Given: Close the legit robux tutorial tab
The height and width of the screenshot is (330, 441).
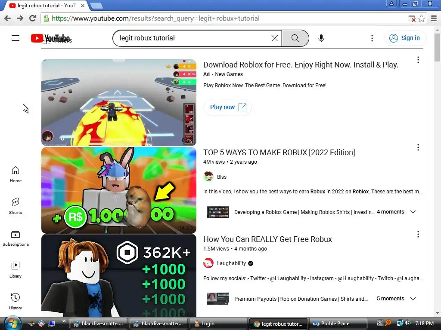Looking at the screenshot, I should click(x=83, y=5).
